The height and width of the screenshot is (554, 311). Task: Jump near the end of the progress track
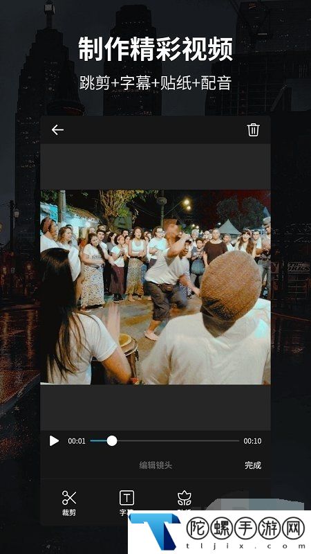coord(233,440)
